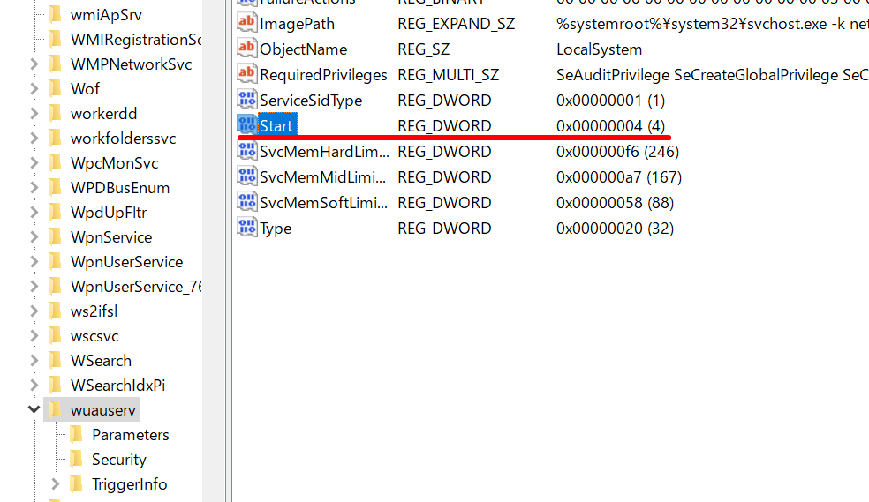
Task: Expand the WMPNetworkSvc key
Action: coord(34,64)
